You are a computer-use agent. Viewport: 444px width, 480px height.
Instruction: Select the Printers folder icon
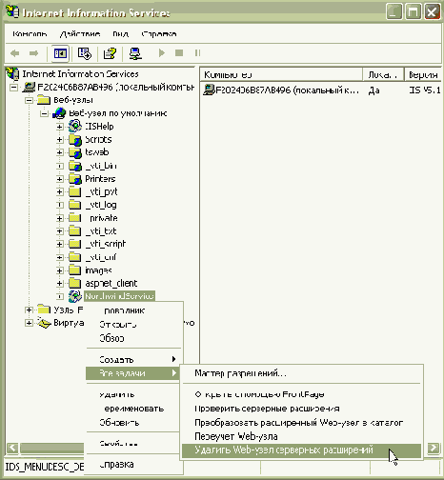tap(75, 179)
